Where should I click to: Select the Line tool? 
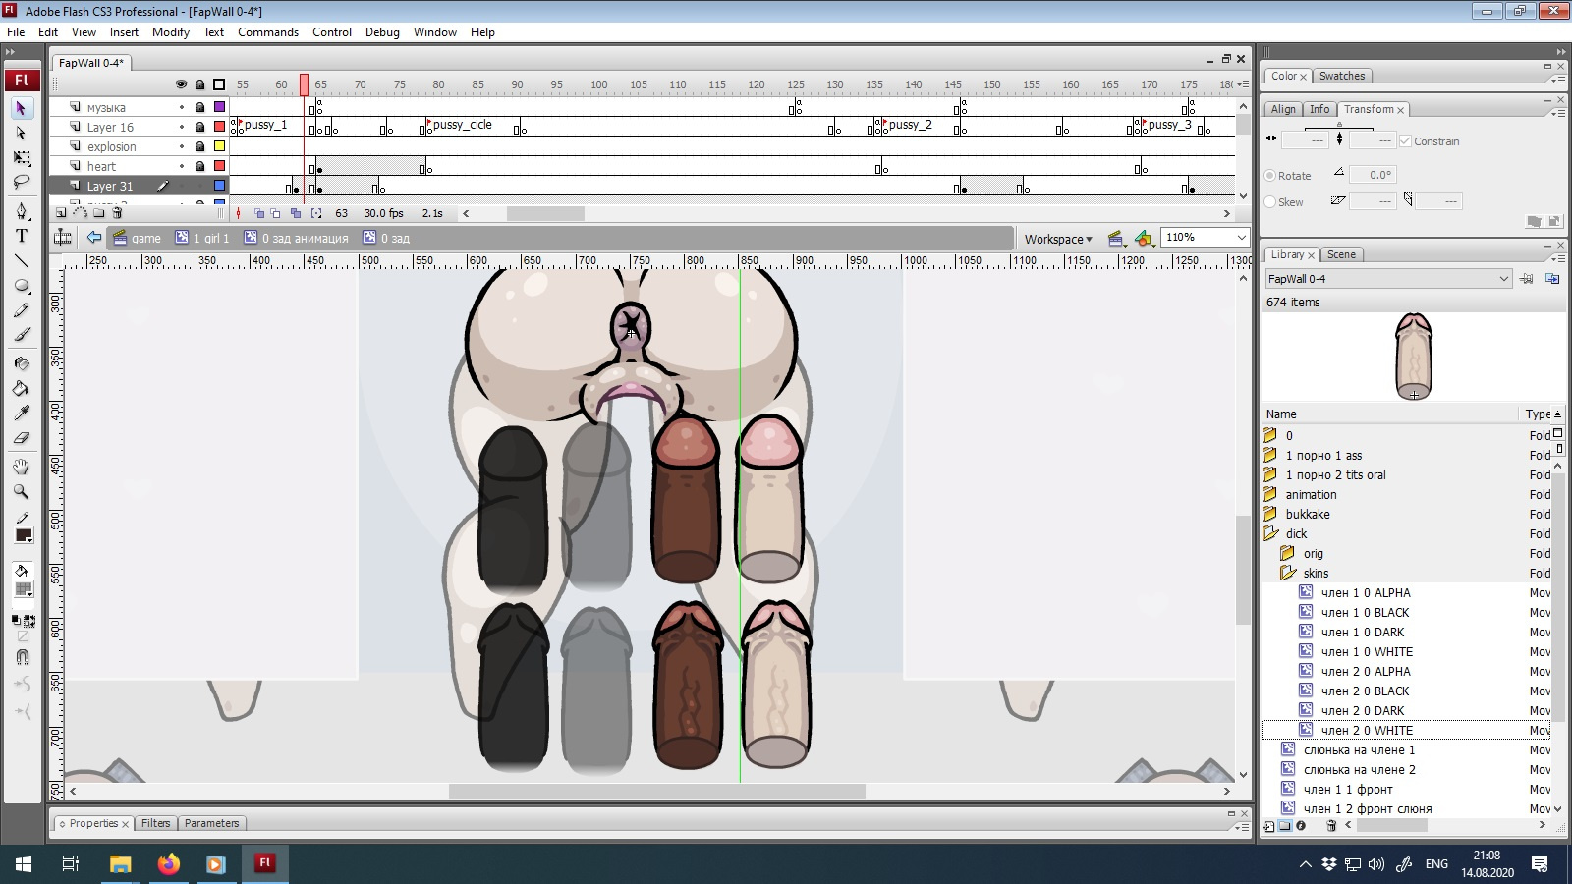pyautogui.click(x=21, y=261)
